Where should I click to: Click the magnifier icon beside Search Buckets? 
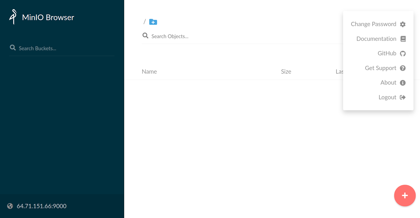tap(13, 48)
